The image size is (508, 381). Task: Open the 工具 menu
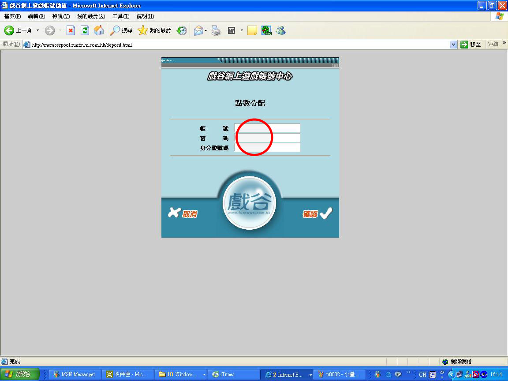121,16
